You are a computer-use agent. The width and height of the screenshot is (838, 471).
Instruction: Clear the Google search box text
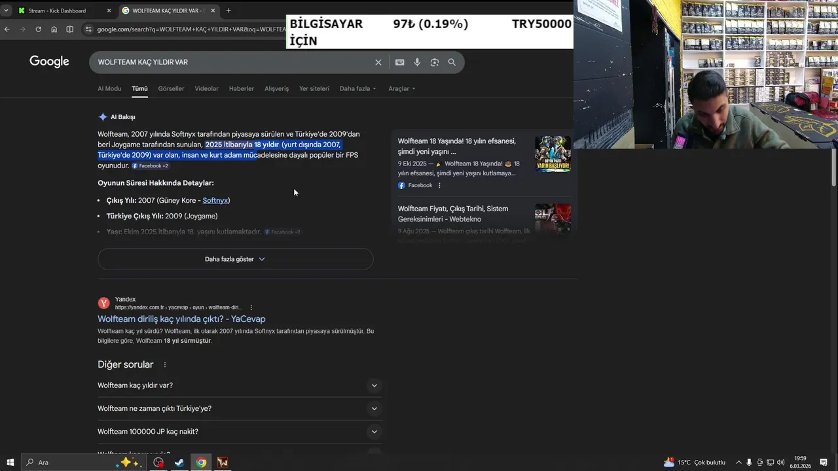point(378,62)
